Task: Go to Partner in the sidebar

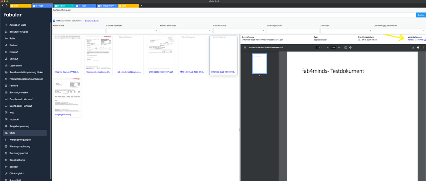Action: (x=25, y=45)
